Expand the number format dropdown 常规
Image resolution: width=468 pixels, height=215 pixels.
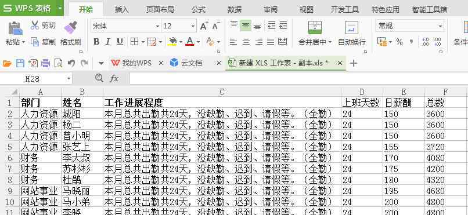[x=440, y=26]
